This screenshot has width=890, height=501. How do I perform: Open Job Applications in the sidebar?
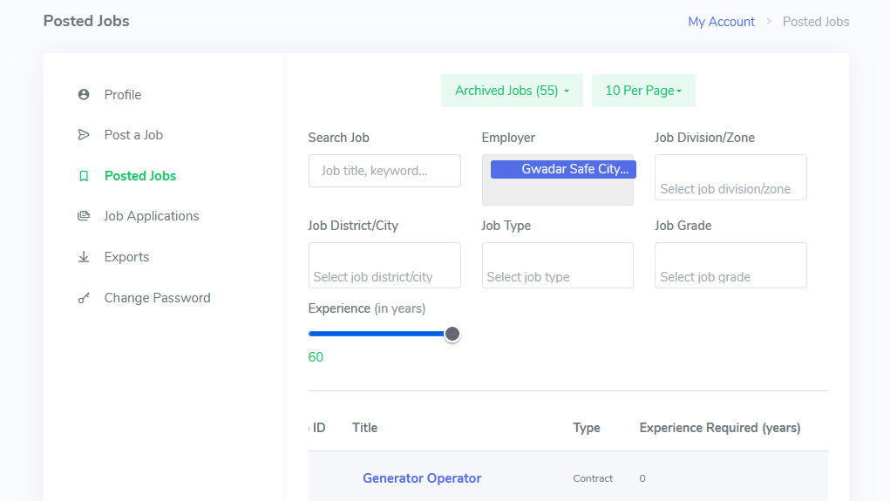click(152, 216)
